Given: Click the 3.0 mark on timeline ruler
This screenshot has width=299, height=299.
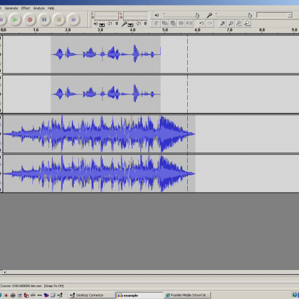Looking at the screenshot, I should pos(100,30).
